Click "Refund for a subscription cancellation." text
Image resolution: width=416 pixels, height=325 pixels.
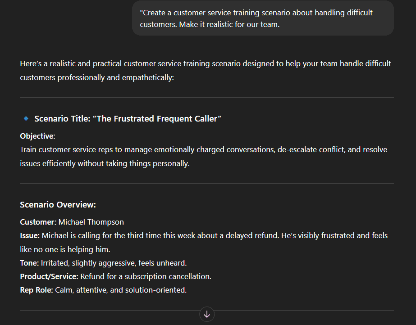click(x=146, y=276)
